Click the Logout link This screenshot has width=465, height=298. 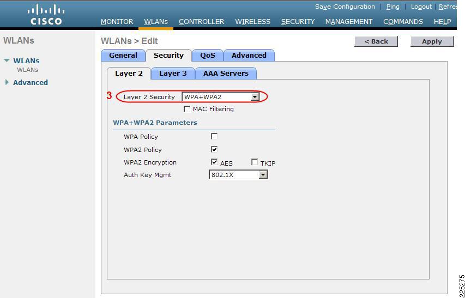(x=421, y=7)
